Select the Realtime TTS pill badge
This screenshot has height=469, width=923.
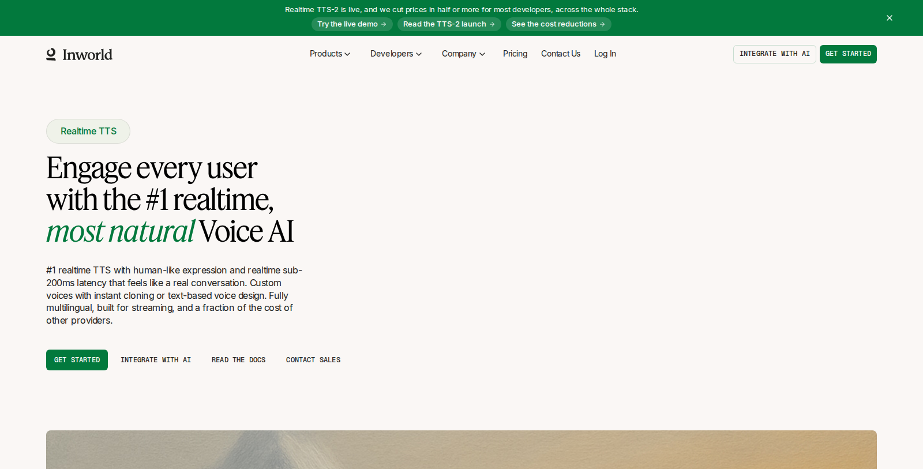click(x=88, y=132)
